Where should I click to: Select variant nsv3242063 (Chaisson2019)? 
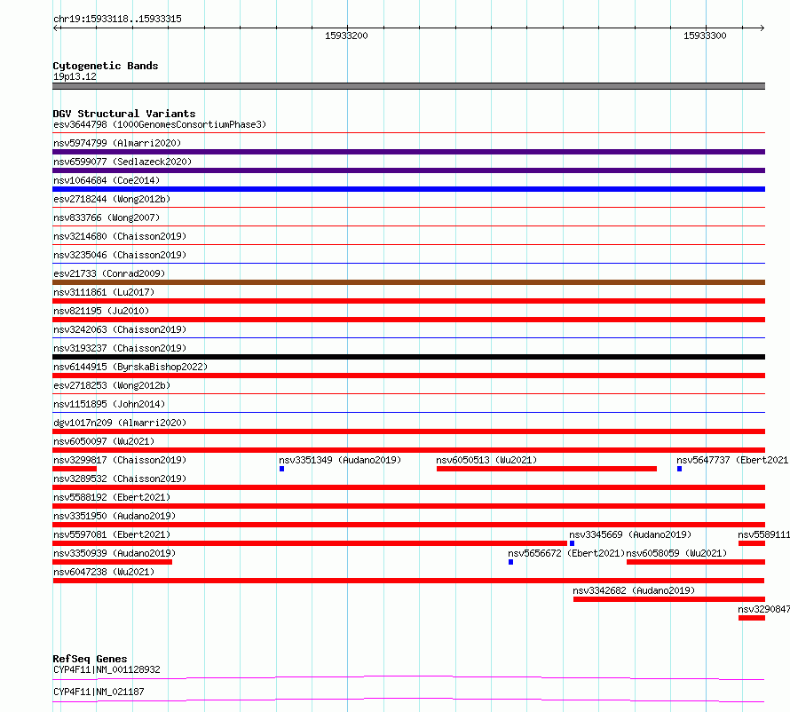tap(120, 329)
